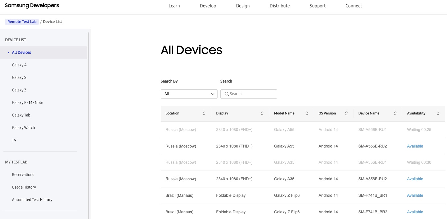Click Foldable Display in SM-F741B_BR2 row
Viewport: 447px width, 219px height.
click(231, 212)
